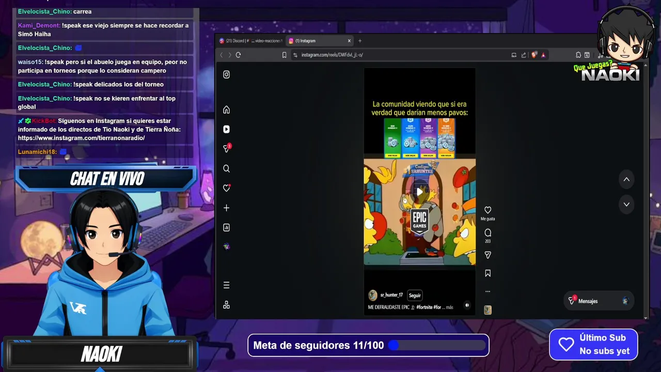Open the #fortnite hashtag

424,307
